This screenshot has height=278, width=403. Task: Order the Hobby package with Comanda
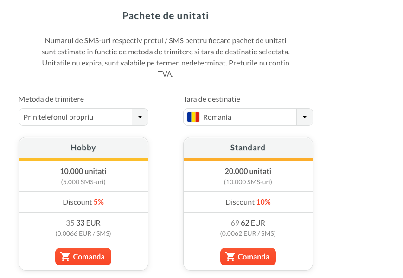point(83,257)
